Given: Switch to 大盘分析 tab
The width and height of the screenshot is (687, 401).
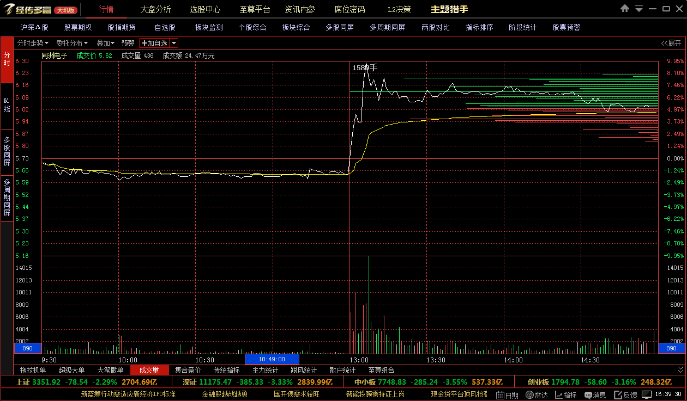Looking at the screenshot, I should click(155, 9).
